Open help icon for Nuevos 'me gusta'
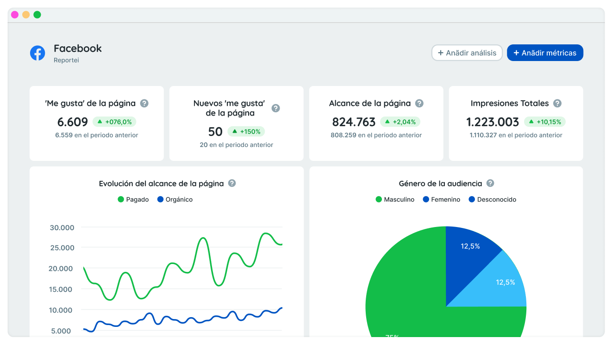This screenshot has height=344, width=612. click(x=275, y=108)
